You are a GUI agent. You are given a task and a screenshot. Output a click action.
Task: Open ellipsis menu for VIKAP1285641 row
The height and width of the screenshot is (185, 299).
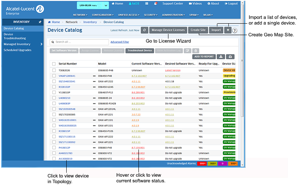pyautogui.click(x=94, y=76)
